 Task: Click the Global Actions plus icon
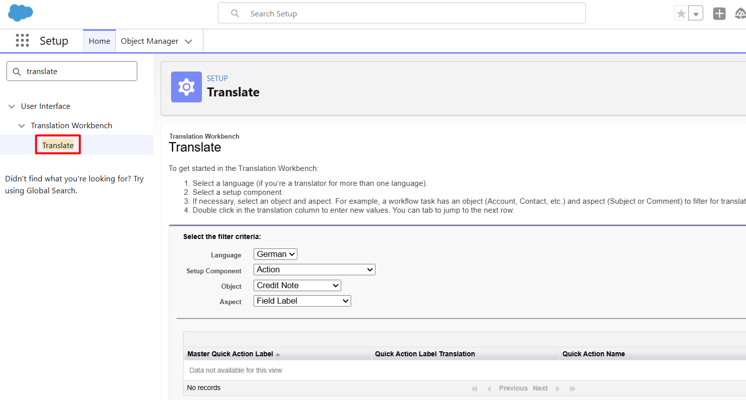(x=720, y=13)
